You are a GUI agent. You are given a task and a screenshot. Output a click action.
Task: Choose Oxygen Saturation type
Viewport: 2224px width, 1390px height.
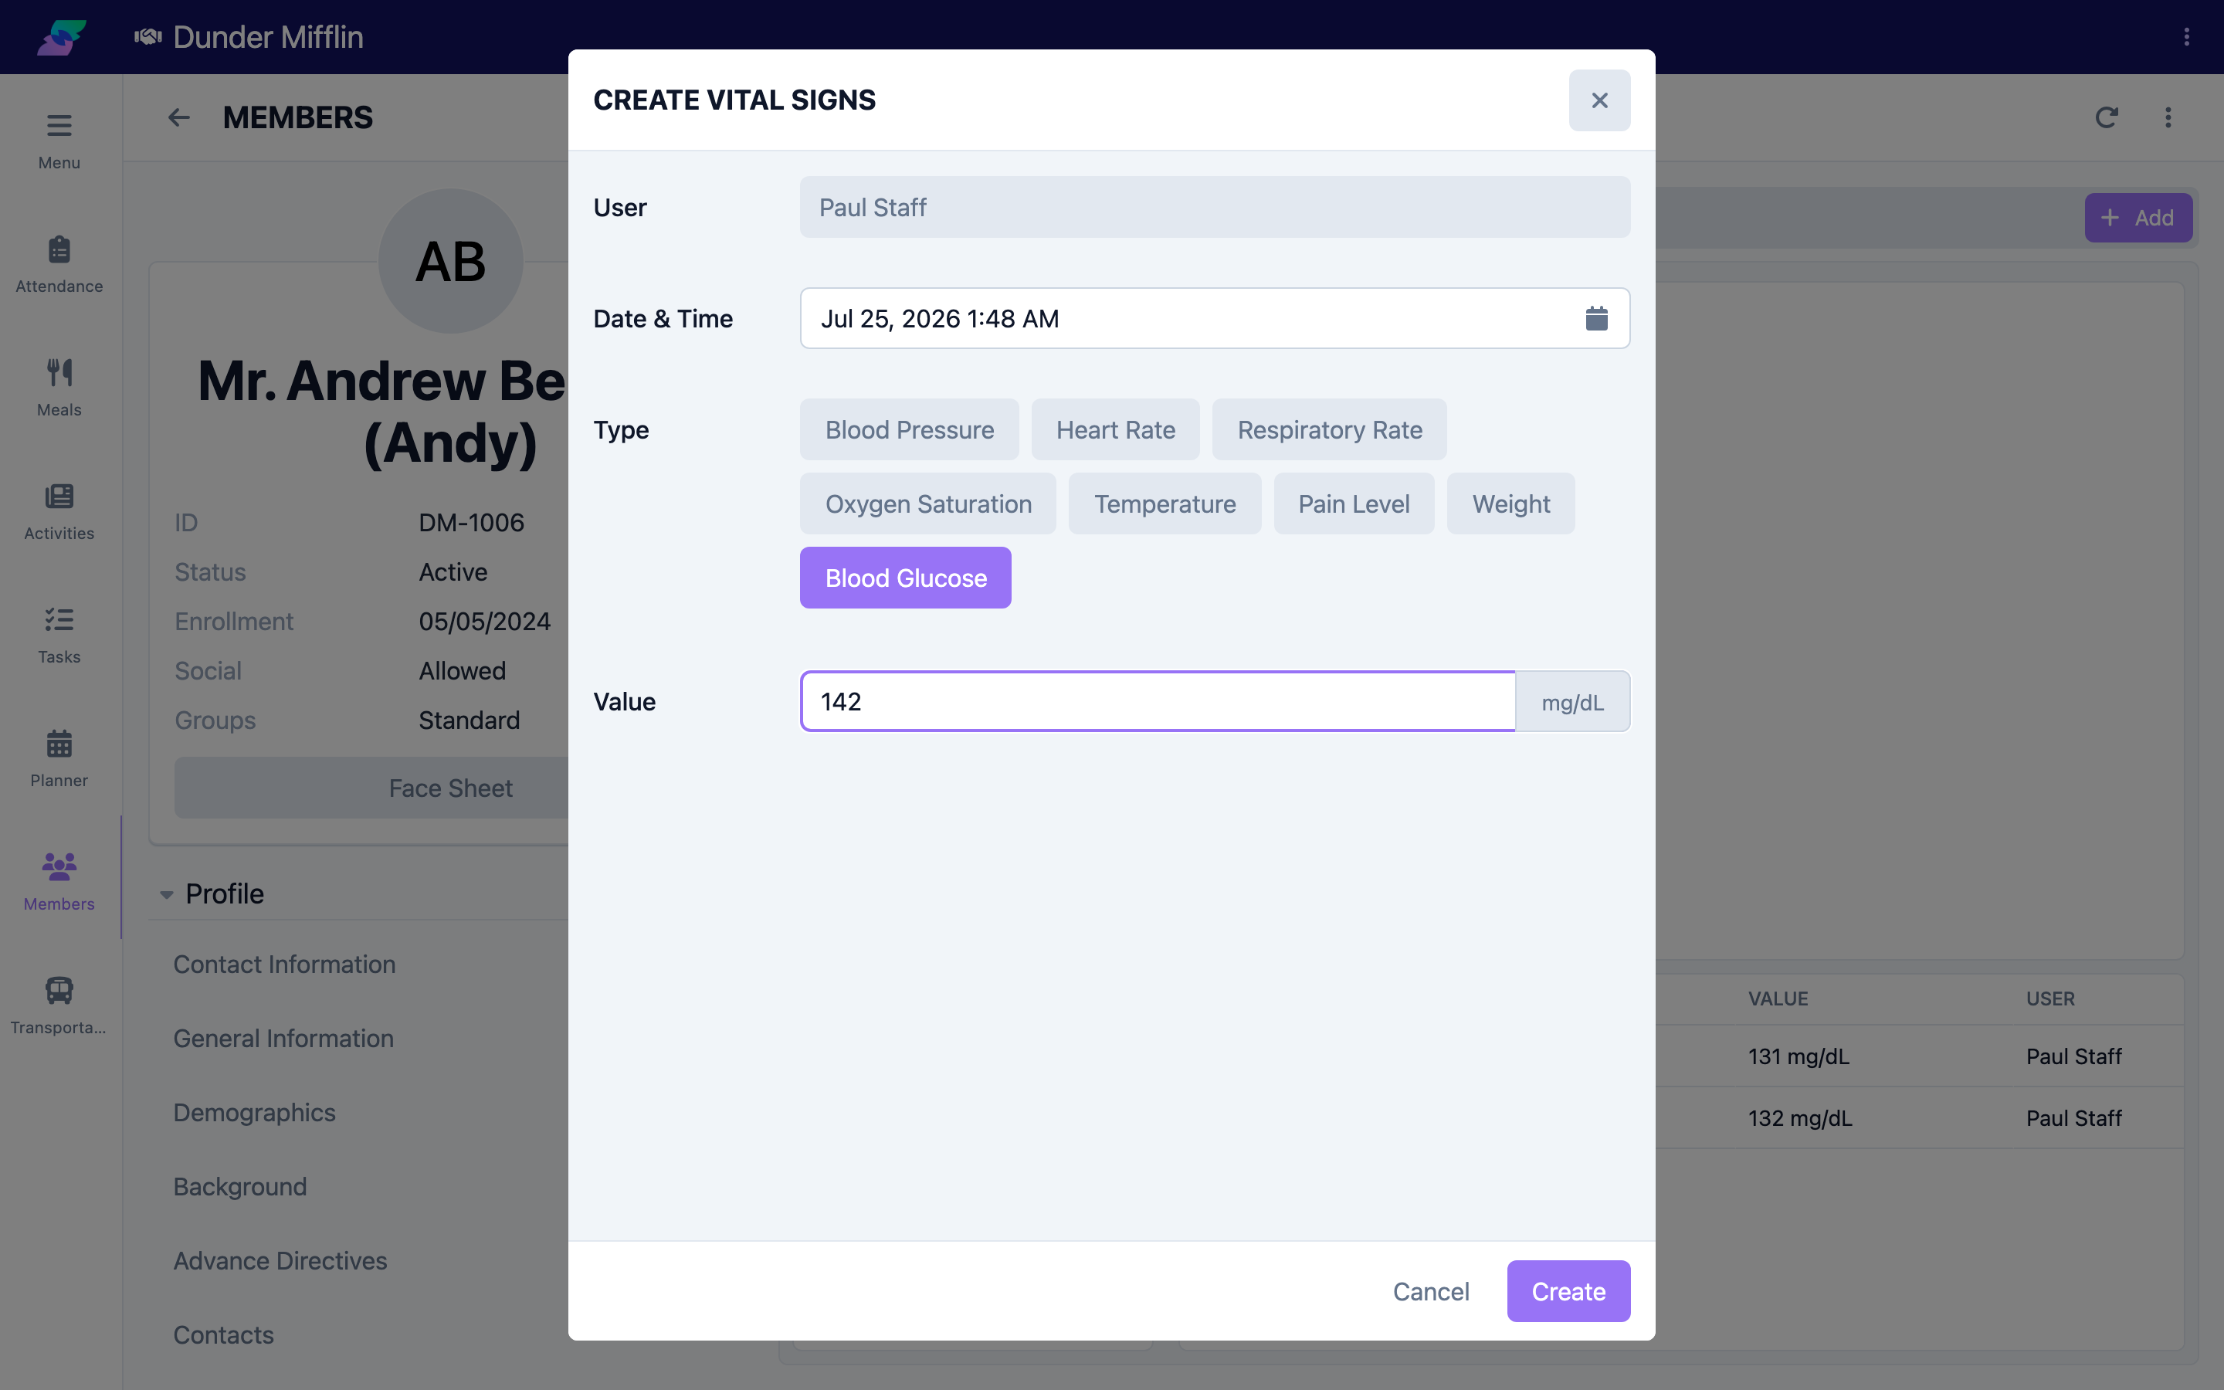point(928,503)
